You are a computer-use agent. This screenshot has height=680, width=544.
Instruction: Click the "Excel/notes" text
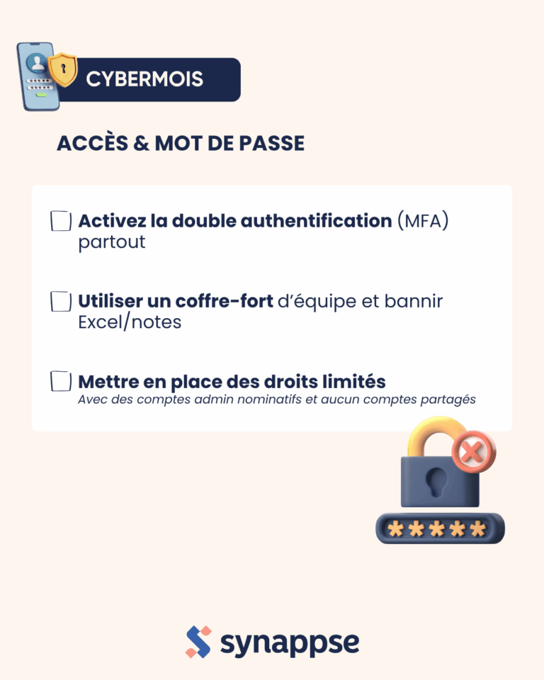click(x=130, y=322)
